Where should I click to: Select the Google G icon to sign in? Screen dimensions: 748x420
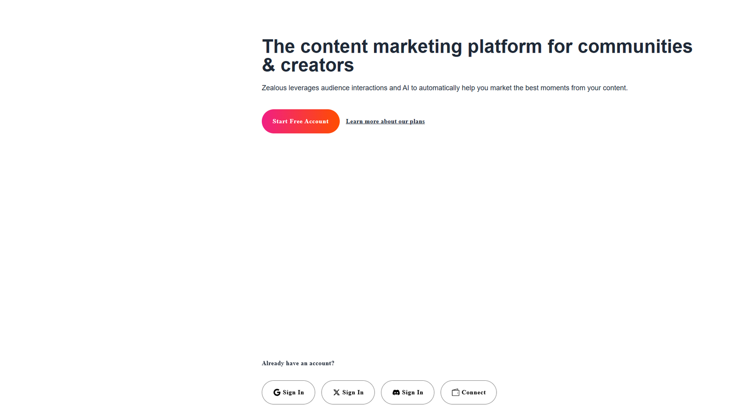[x=277, y=392]
